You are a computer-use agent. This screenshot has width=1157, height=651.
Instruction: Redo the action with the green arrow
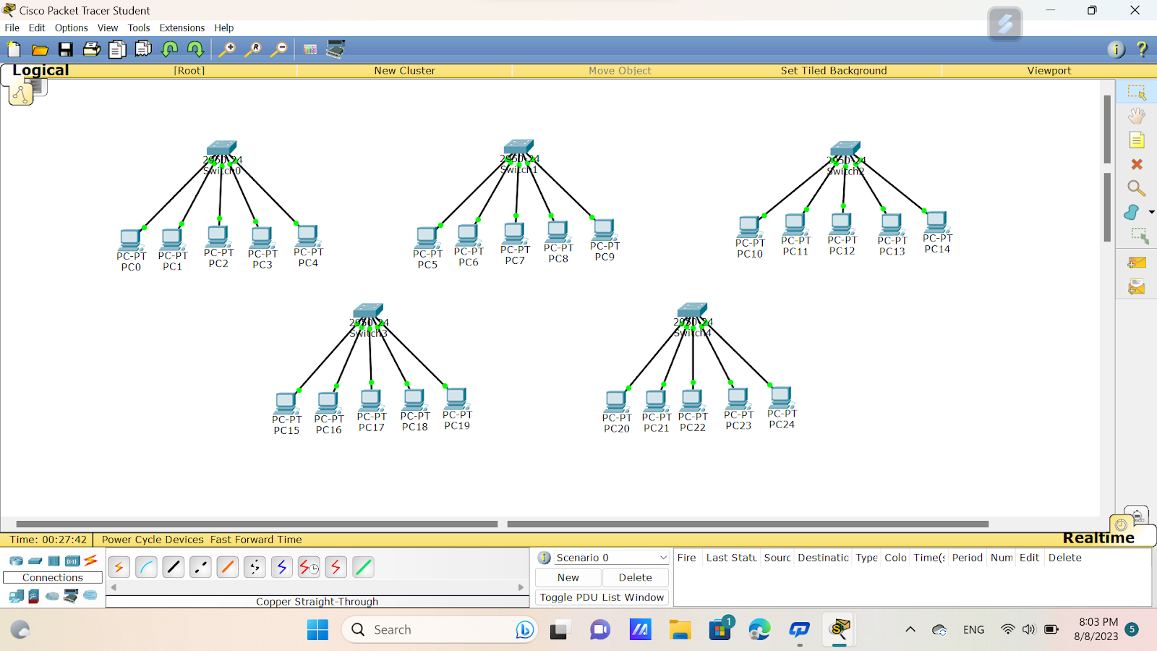[195, 49]
